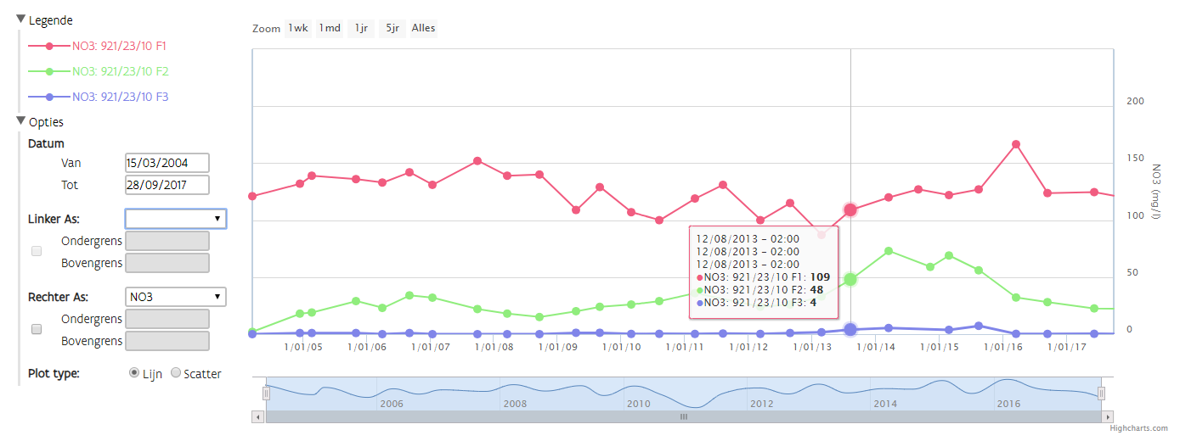Zoom chart to 1md range
Viewport: 1180px width, 441px height.
(x=330, y=28)
